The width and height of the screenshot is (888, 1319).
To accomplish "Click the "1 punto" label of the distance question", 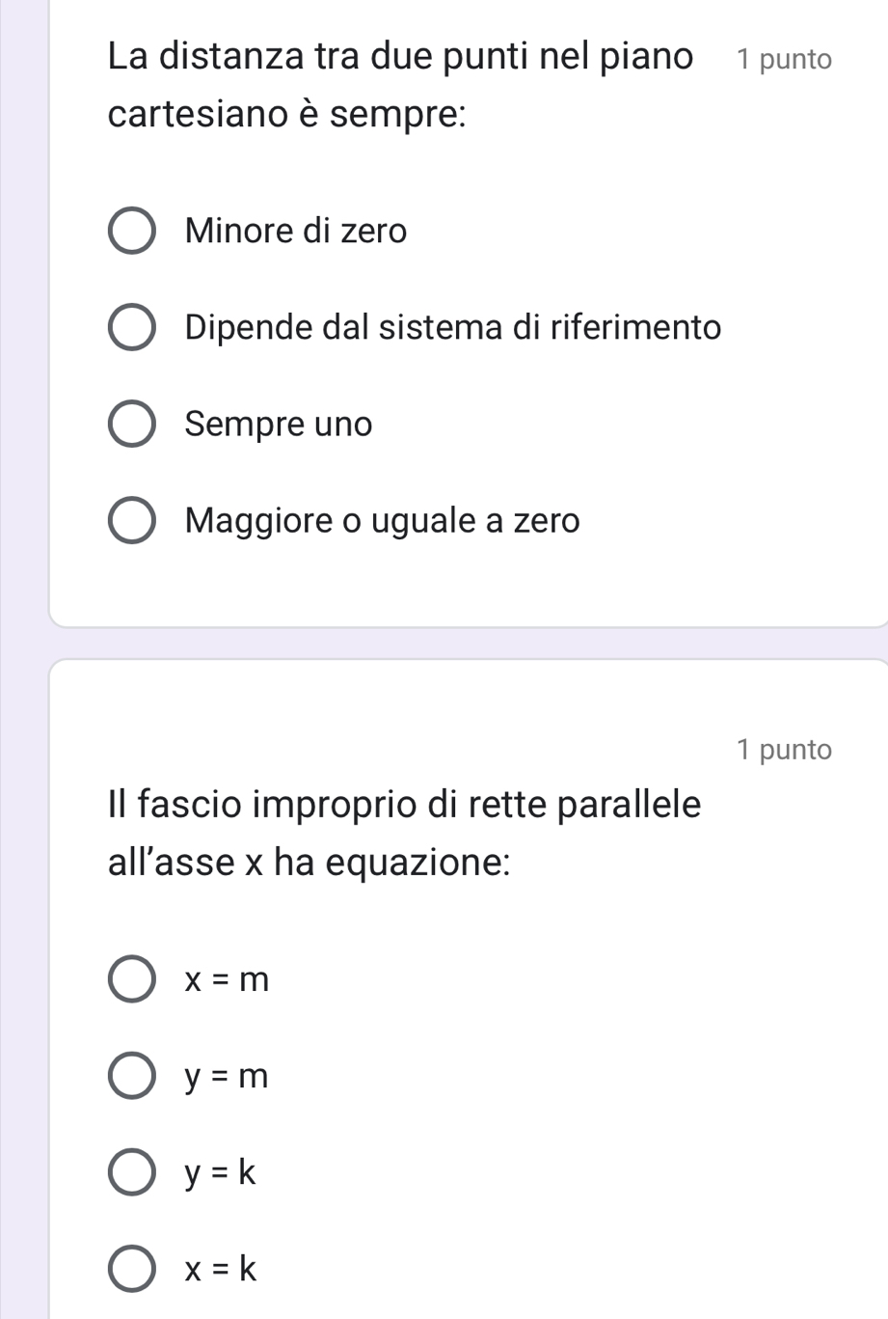I will (x=783, y=60).
